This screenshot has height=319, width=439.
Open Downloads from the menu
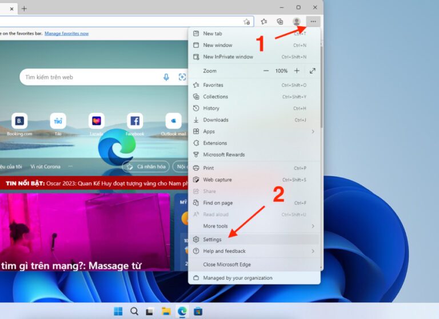click(x=254, y=120)
